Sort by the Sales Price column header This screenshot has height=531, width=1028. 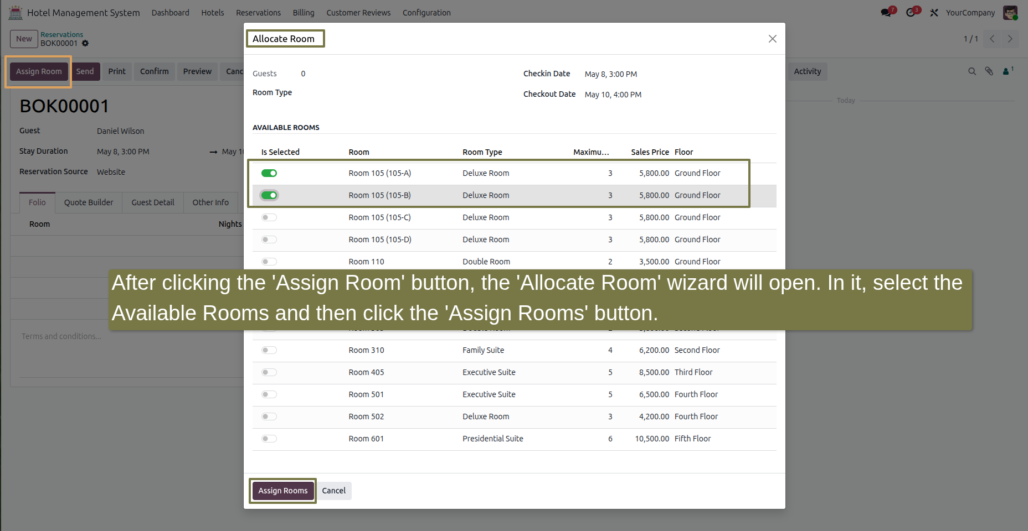coord(650,152)
